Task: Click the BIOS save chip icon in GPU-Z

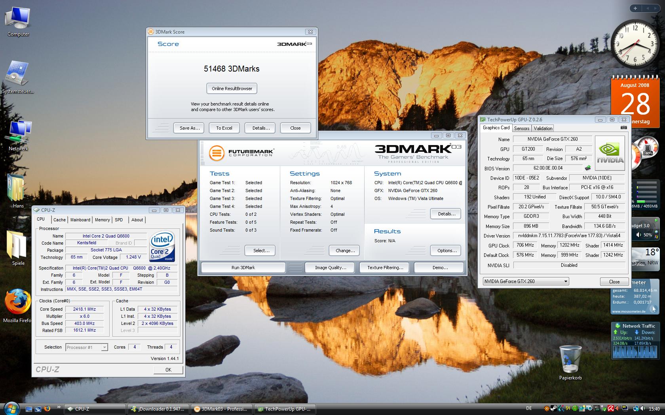Action: [x=588, y=168]
